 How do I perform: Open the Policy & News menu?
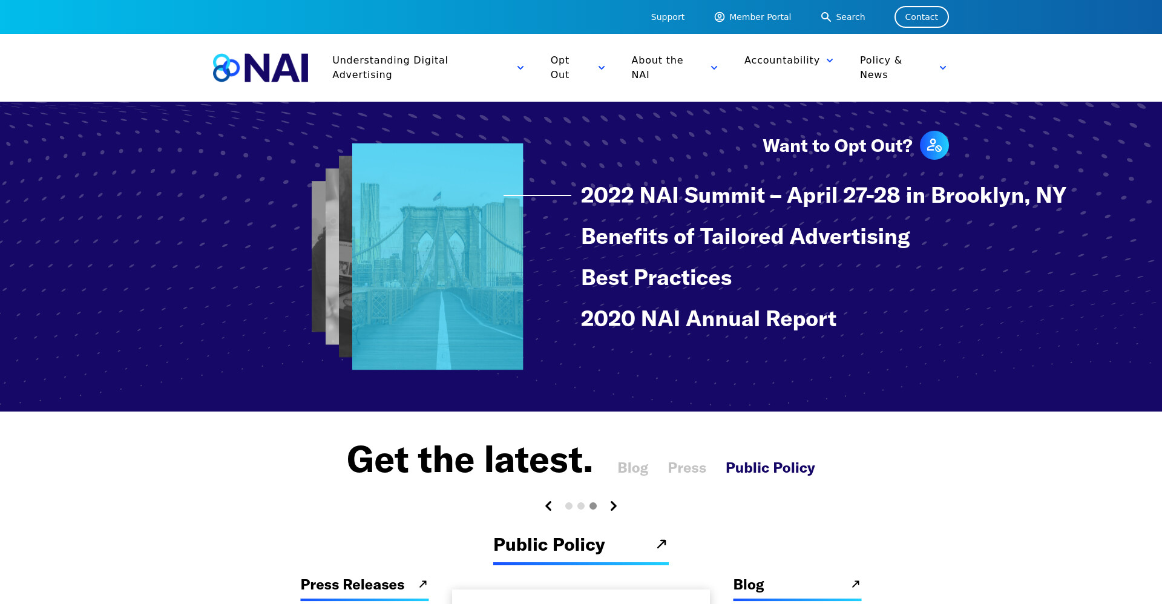pyautogui.click(x=881, y=67)
